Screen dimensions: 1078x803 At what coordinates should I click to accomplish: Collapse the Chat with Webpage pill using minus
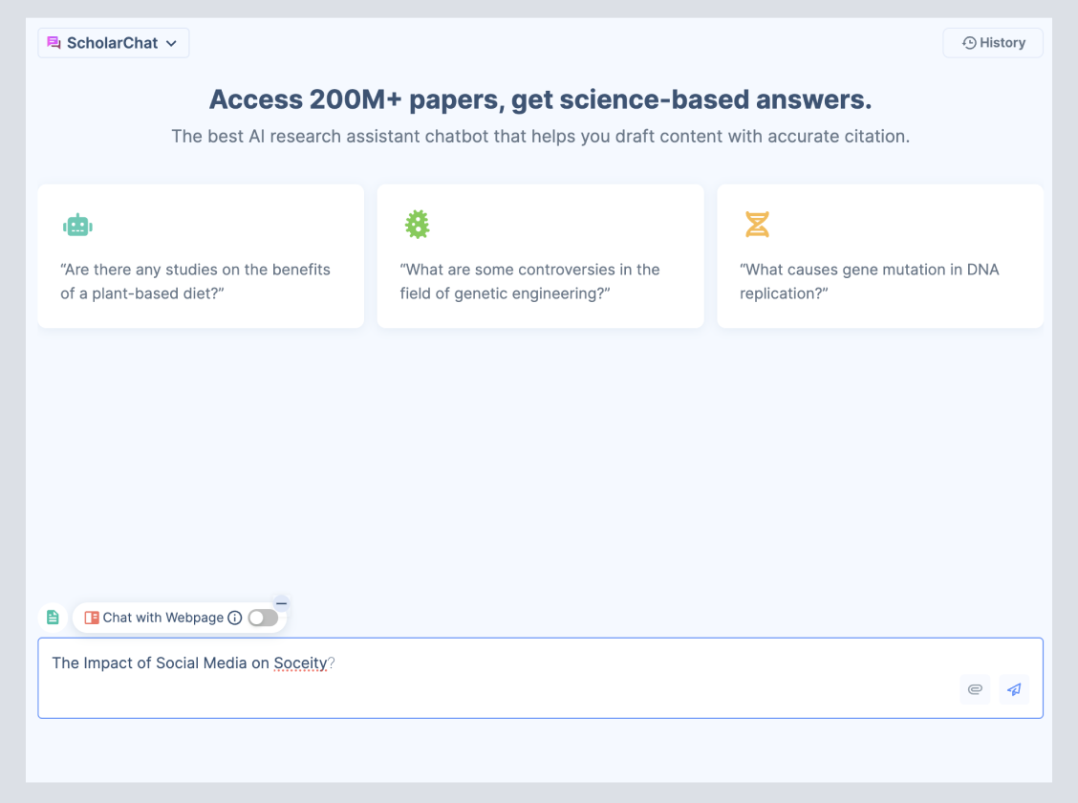(281, 603)
